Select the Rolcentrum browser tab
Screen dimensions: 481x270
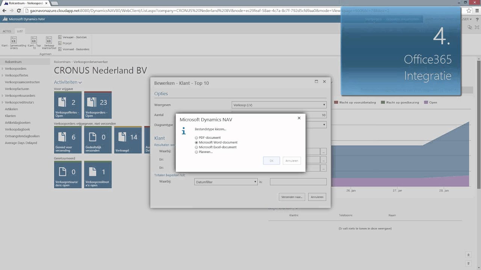click(26, 3)
